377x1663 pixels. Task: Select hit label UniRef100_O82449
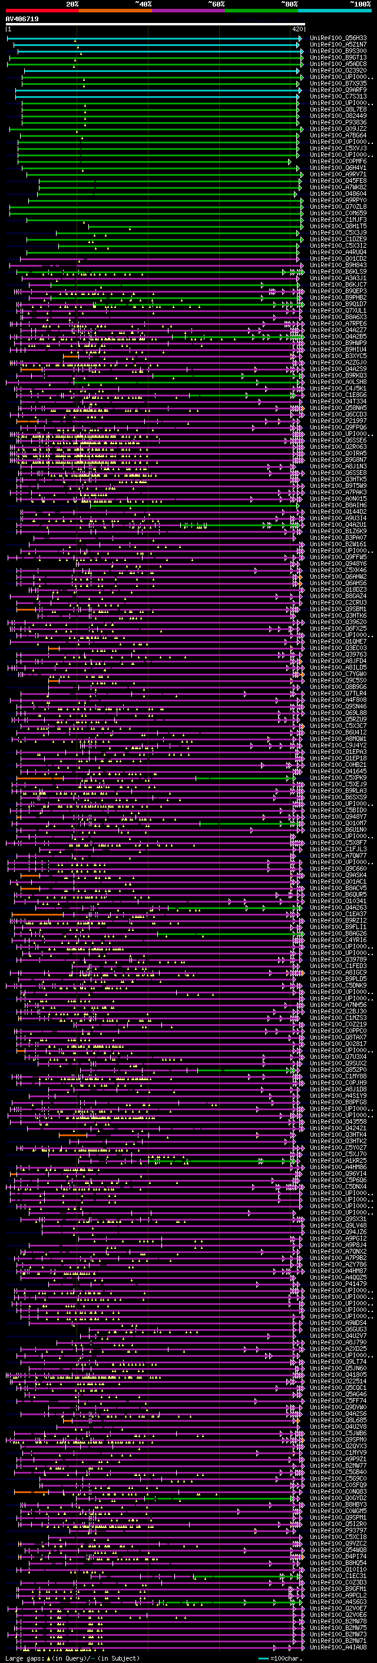tap(338, 116)
